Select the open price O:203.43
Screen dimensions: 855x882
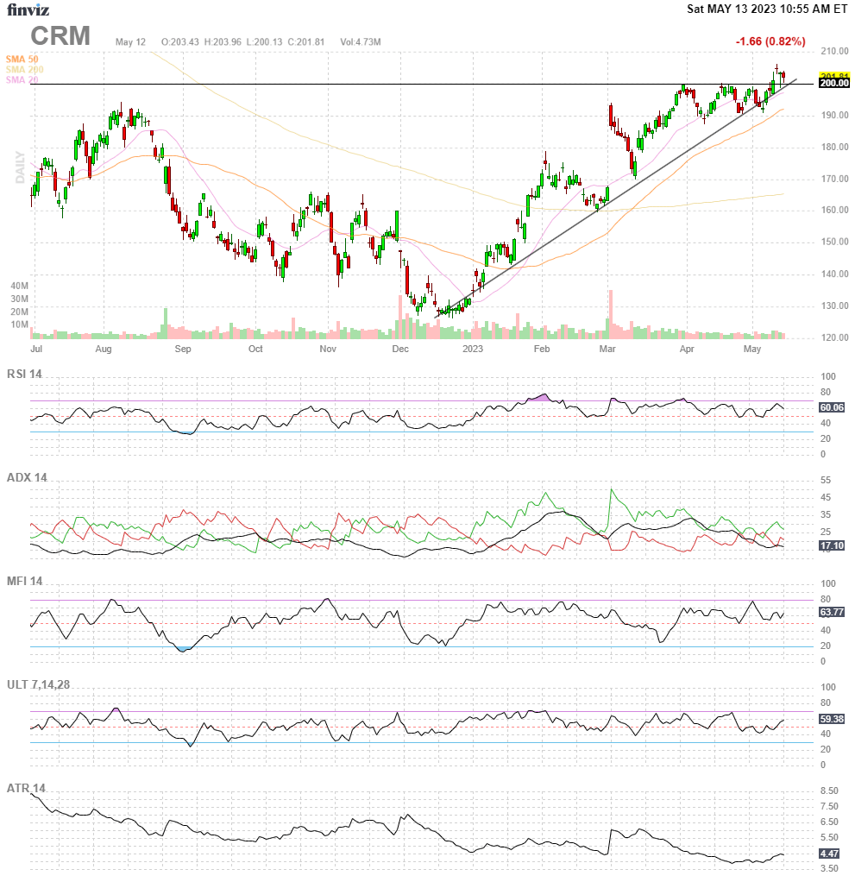(180, 42)
